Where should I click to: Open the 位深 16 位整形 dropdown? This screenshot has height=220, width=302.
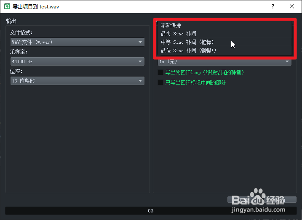(x=78, y=81)
